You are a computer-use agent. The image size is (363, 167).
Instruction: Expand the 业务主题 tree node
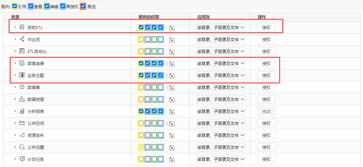(x=15, y=75)
